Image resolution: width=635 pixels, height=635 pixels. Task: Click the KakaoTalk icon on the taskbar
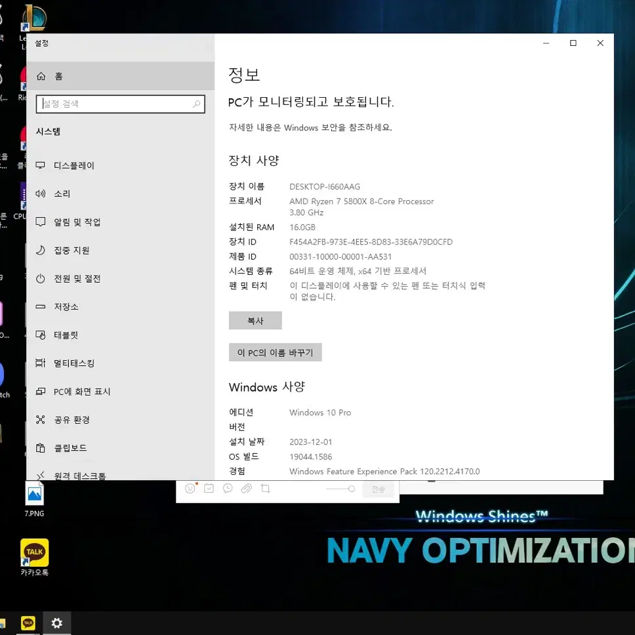pos(28,623)
